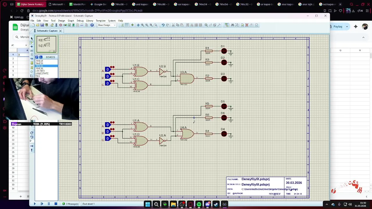Undo the last change with Undo arrow
Screen dimensions: 372x209
click(163, 25)
